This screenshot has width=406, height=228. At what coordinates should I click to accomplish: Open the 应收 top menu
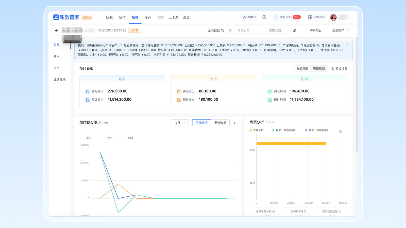[109, 17]
